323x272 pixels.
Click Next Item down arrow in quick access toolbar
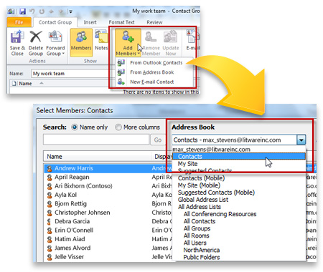[61, 11]
